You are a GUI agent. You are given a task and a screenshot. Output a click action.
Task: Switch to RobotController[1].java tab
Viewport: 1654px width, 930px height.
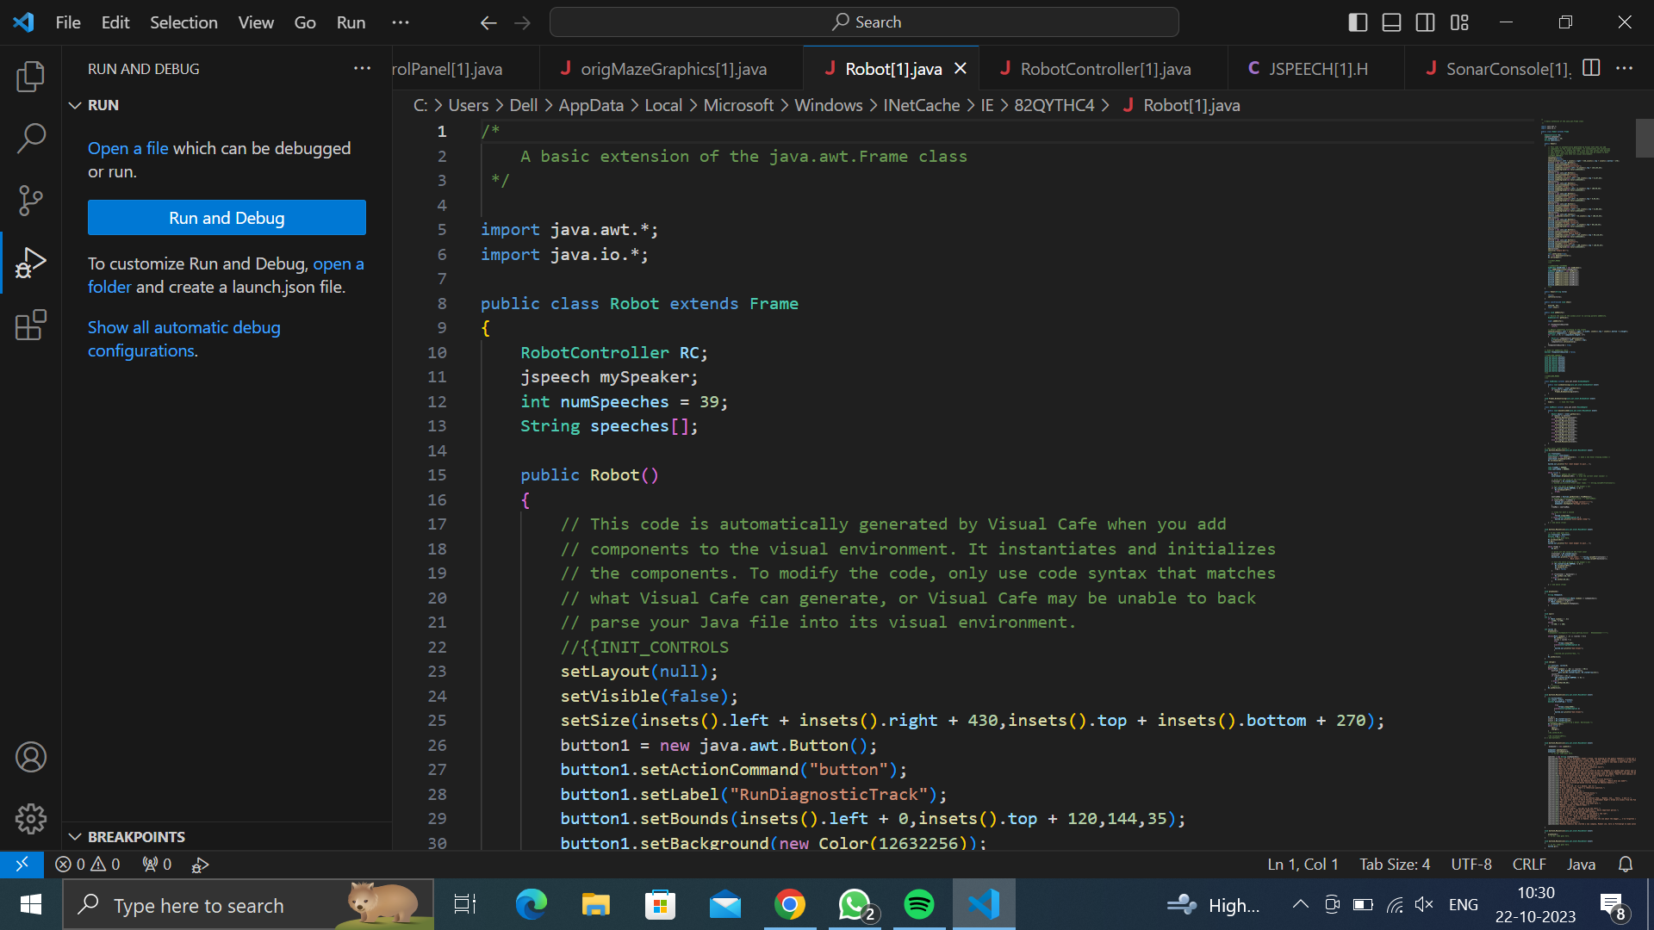(x=1104, y=69)
